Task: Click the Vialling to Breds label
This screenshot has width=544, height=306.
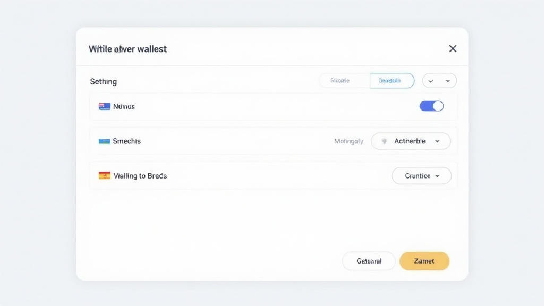Action: point(140,176)
